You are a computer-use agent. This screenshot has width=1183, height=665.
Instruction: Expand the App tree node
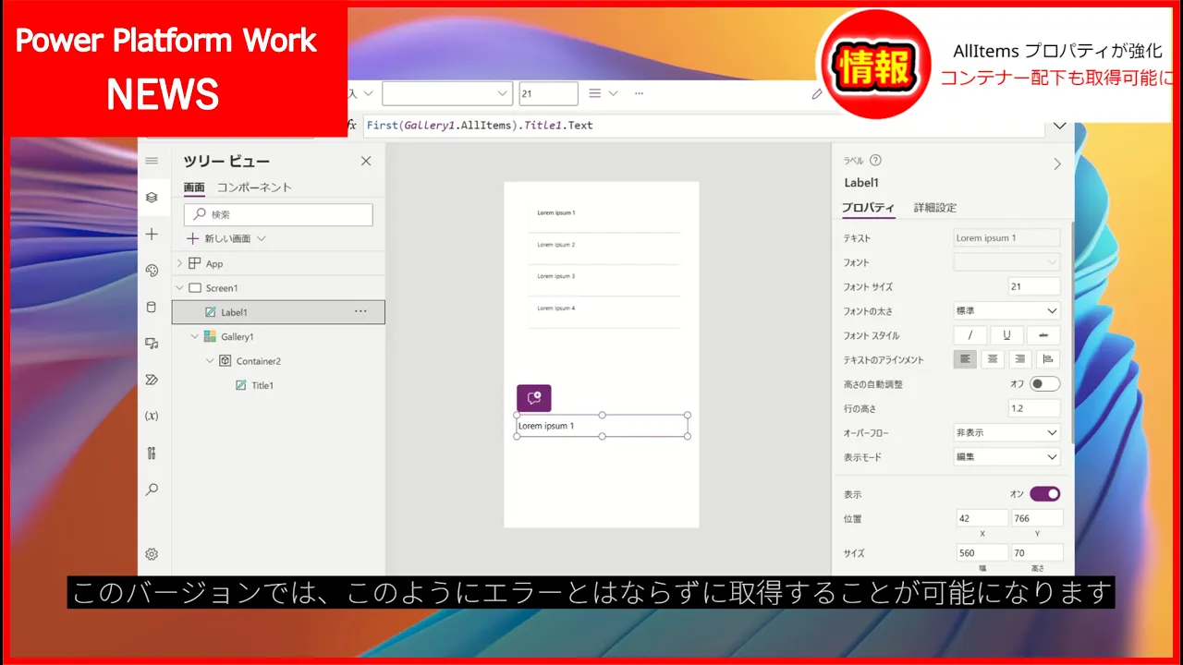coord(179,263)
